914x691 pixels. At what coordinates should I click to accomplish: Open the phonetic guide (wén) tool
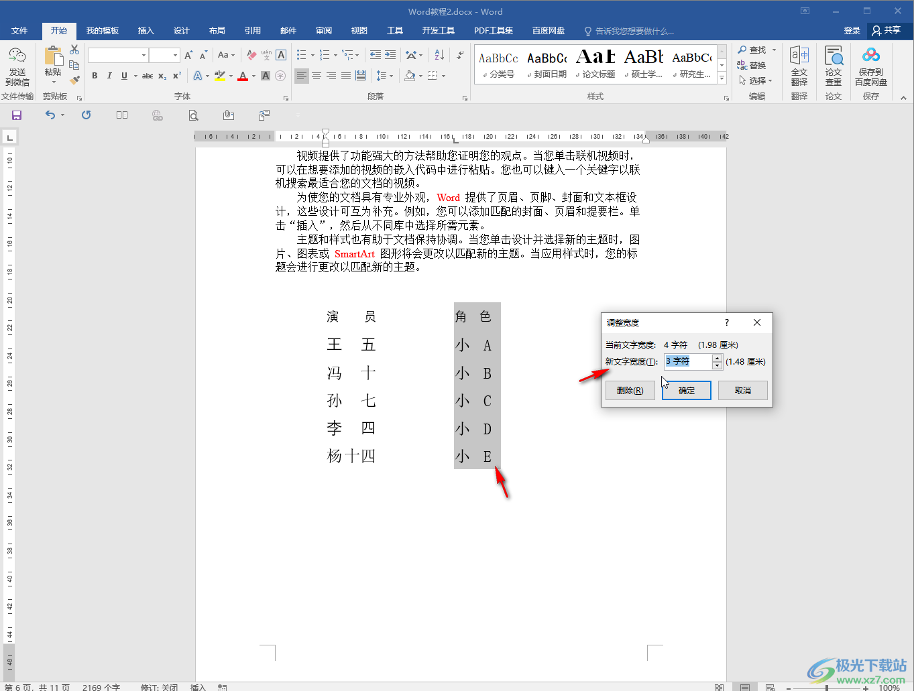(266, 55)
